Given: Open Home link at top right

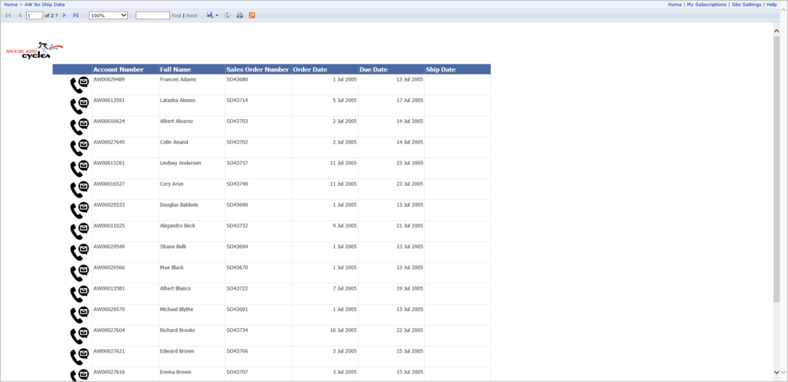Looking at the screenshot, I should [x=674, y=5].
